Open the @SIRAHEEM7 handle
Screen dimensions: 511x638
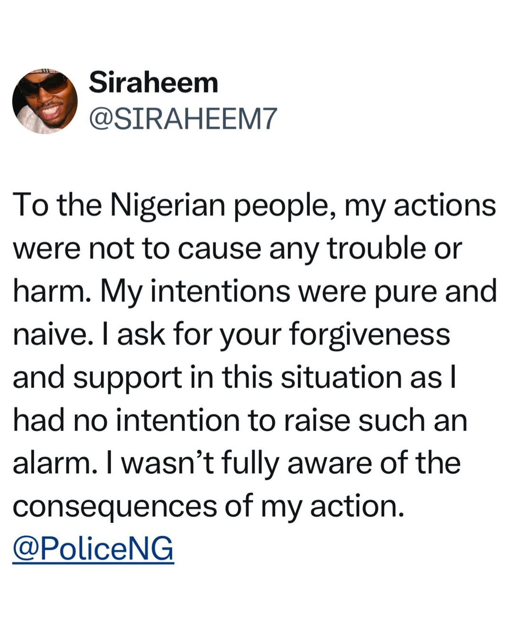click(183, 119)
